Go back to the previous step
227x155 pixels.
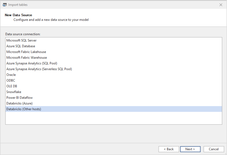pos(169,149)
